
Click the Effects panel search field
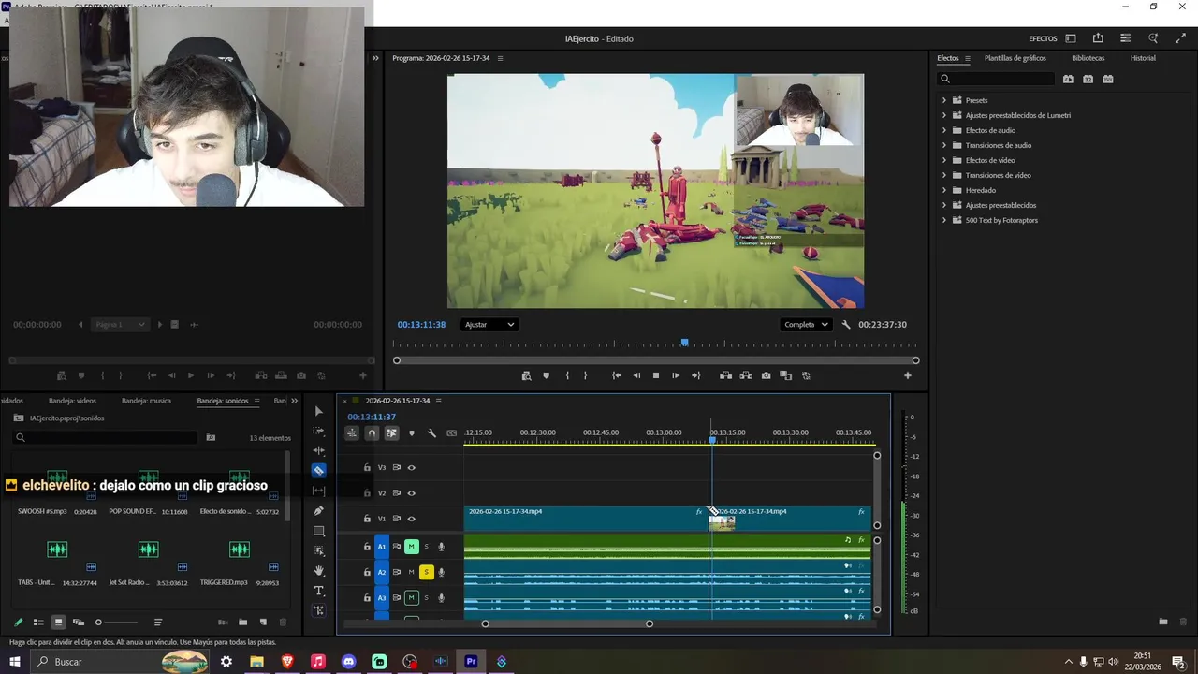click(997, 79)
